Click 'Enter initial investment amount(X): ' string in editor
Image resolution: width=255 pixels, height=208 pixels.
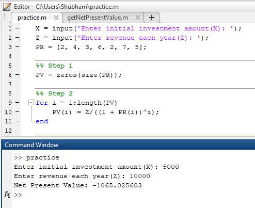[156, 28]
